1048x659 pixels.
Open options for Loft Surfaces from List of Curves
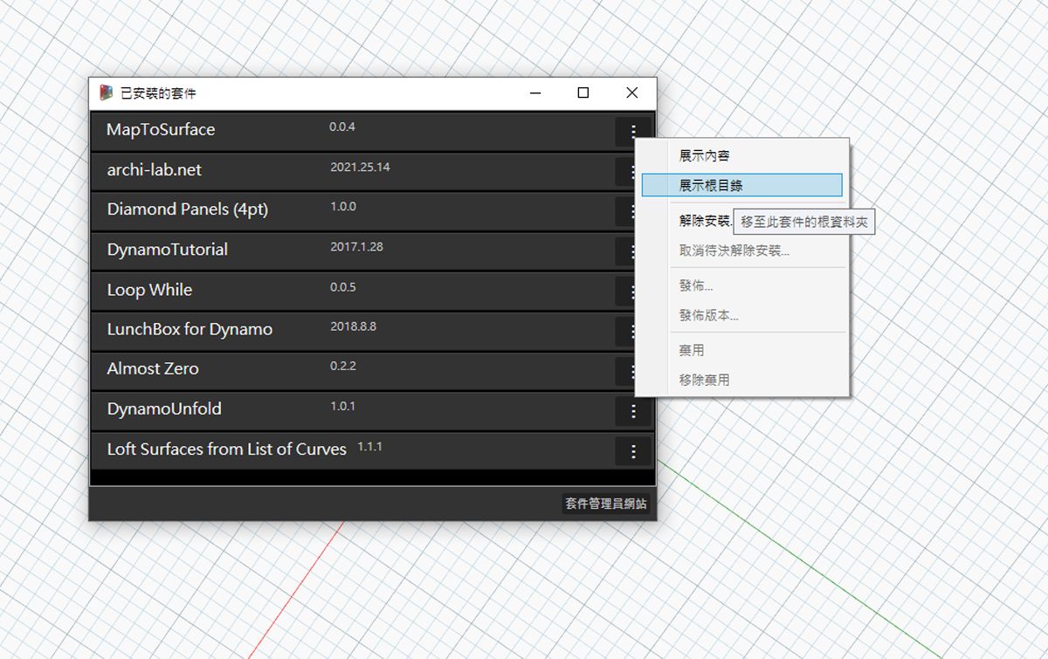coord(633,451)
